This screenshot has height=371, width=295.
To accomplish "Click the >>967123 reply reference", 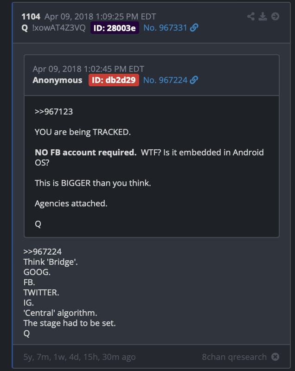I will click(x=54, y=112).
